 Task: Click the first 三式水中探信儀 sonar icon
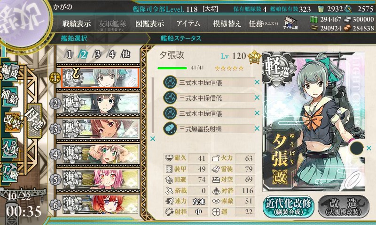(170, 82)
